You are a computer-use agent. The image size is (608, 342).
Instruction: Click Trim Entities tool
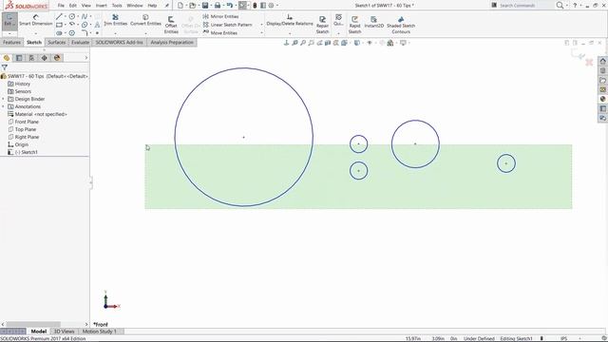coord(115,20)
